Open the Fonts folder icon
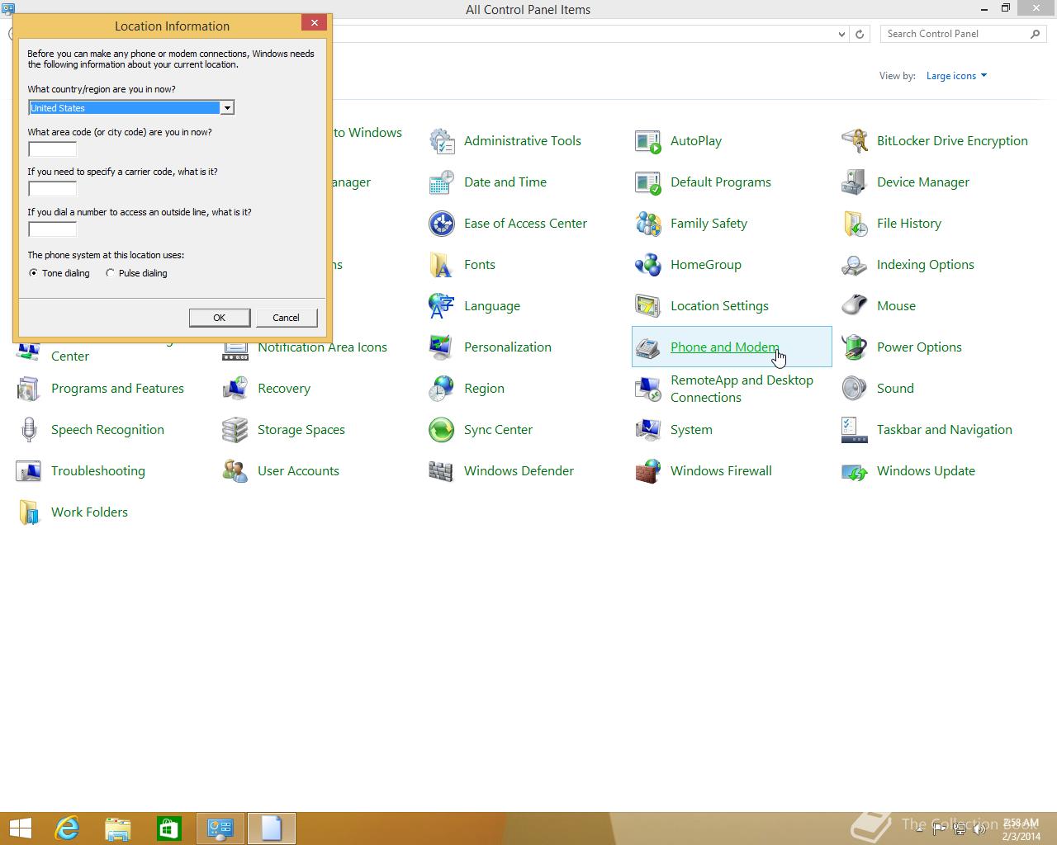 442,265
